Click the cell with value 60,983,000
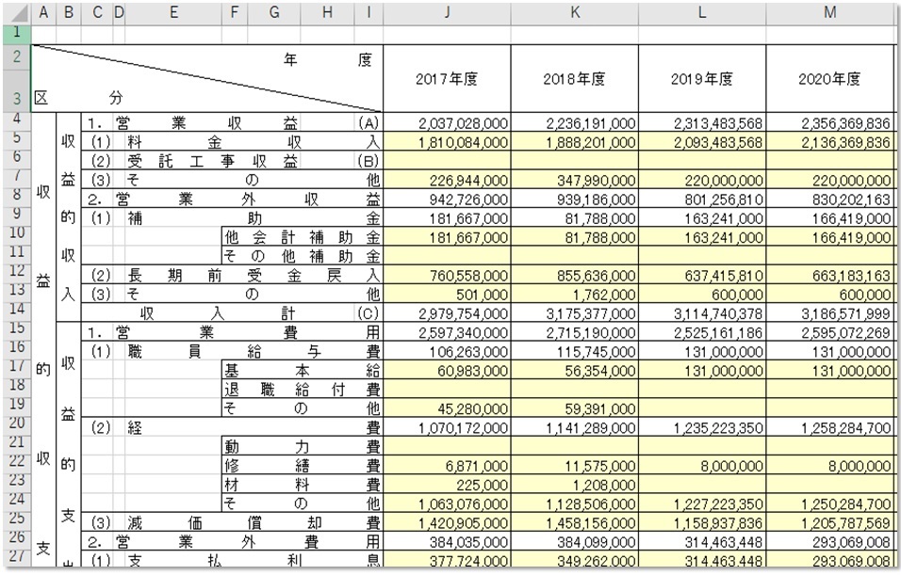Viewport: 901px width, 575px height. [x=447, y=370]
